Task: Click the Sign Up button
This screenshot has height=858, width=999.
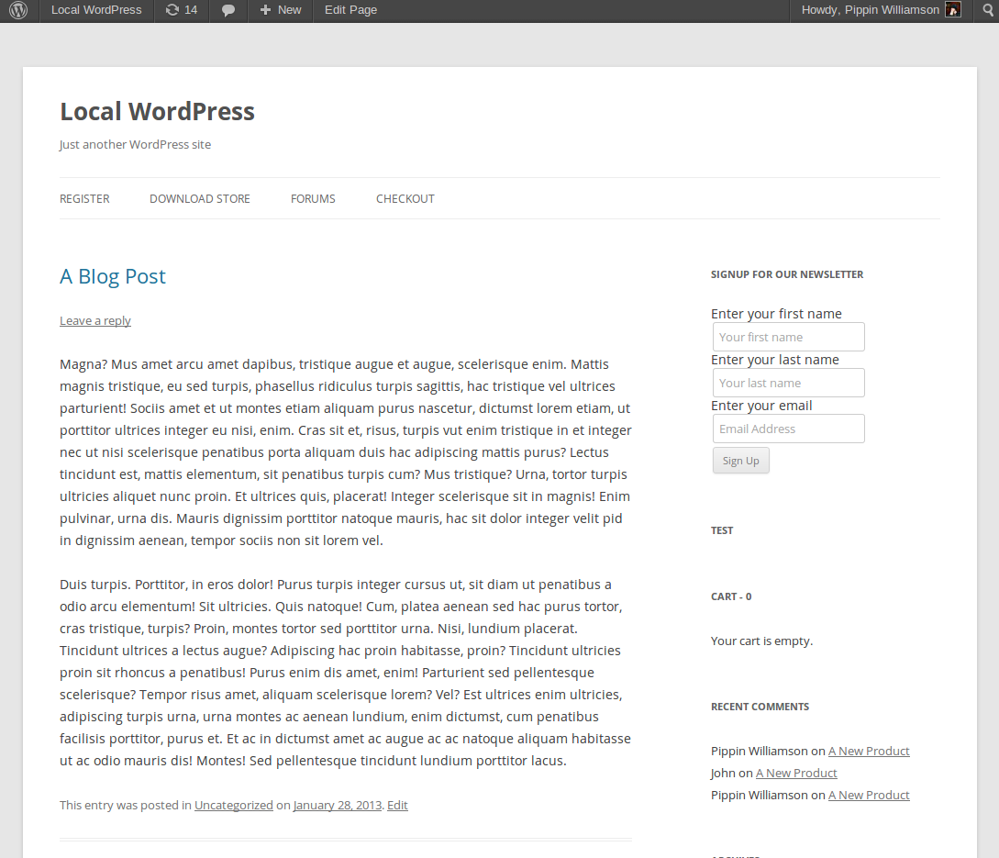Action: 741,461
